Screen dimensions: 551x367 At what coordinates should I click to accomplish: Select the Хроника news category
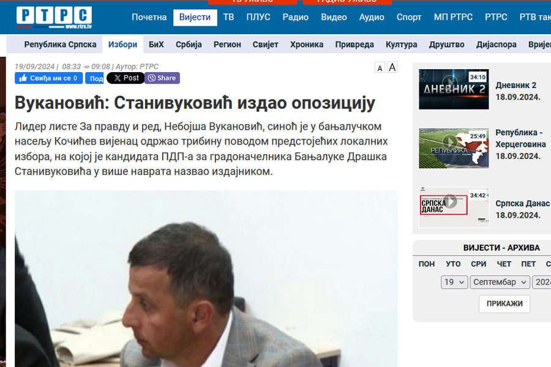(307, 45)
